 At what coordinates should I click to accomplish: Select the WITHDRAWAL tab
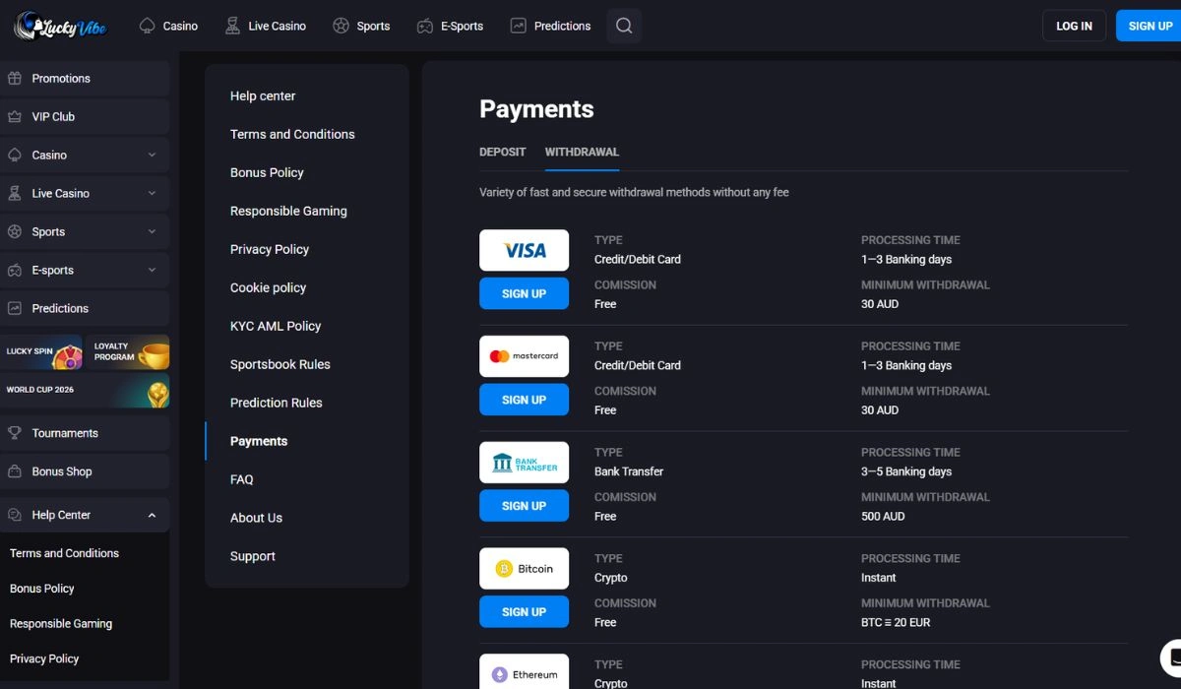(x=582, y=153)
